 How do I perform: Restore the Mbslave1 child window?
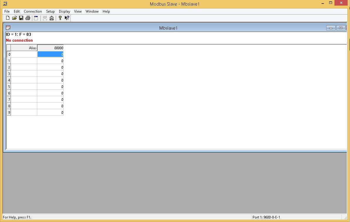[x=341, y=28]
